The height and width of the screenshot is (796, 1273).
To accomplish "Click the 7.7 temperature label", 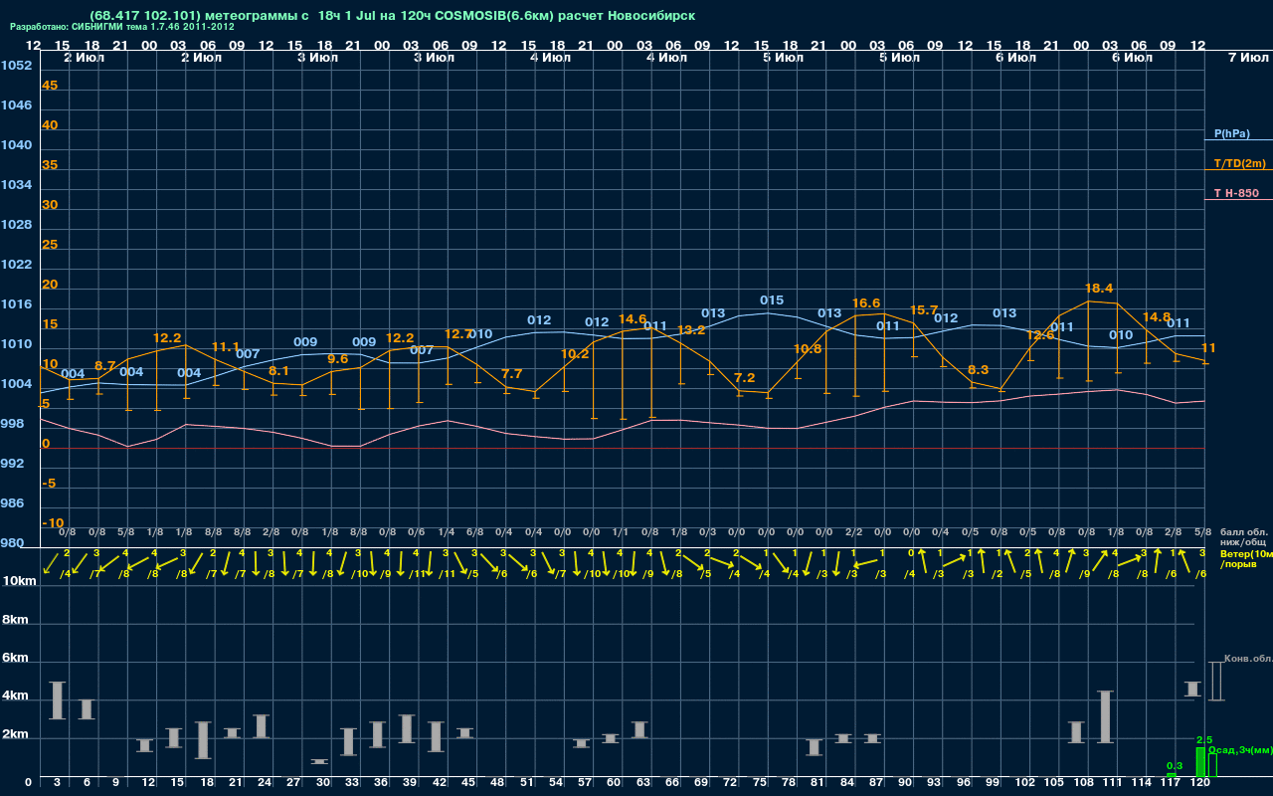I will click(512, 374).
